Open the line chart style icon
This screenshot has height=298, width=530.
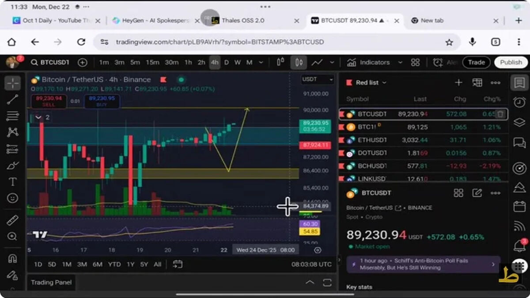click(x=317, y=62)
